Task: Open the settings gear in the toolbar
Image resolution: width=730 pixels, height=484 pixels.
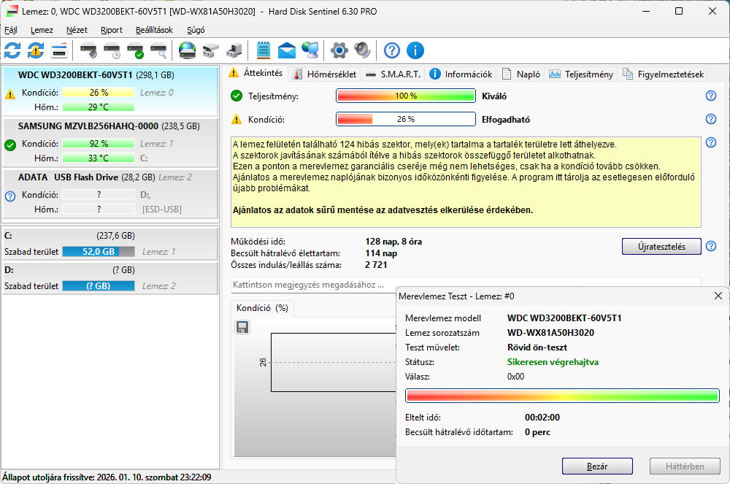Action: tap(338, 50)
